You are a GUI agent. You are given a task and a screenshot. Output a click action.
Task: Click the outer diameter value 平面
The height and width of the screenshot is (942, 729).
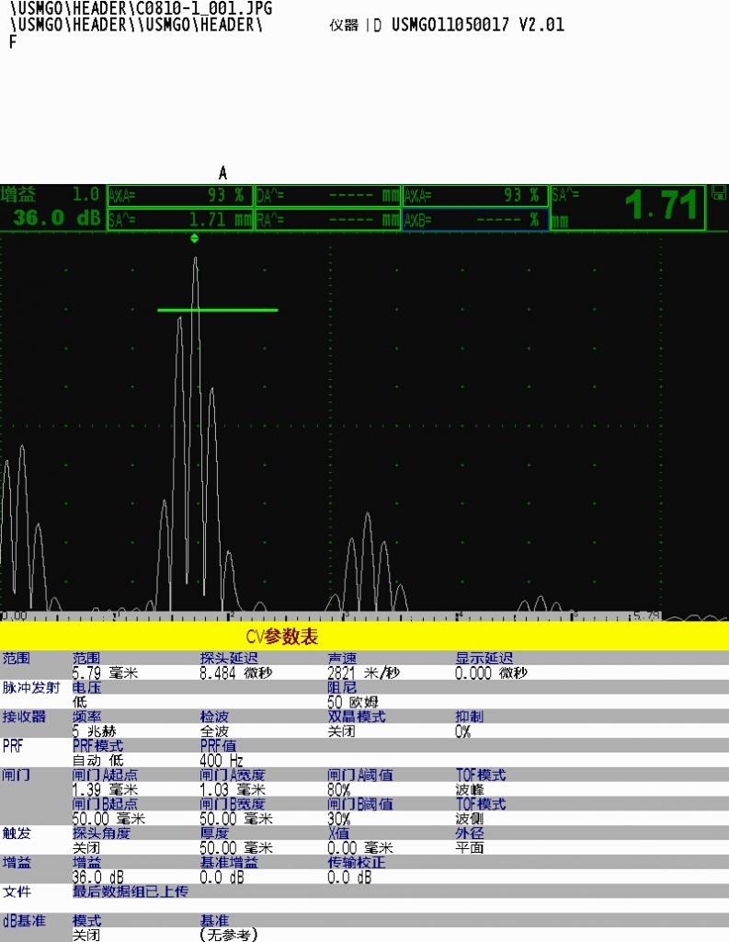[470, 847]
